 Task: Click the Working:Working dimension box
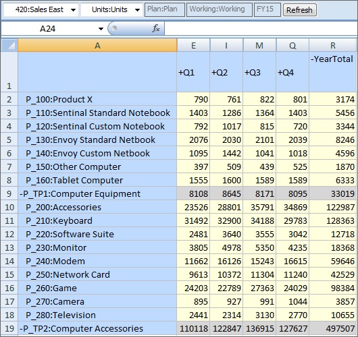click(219, 10)
